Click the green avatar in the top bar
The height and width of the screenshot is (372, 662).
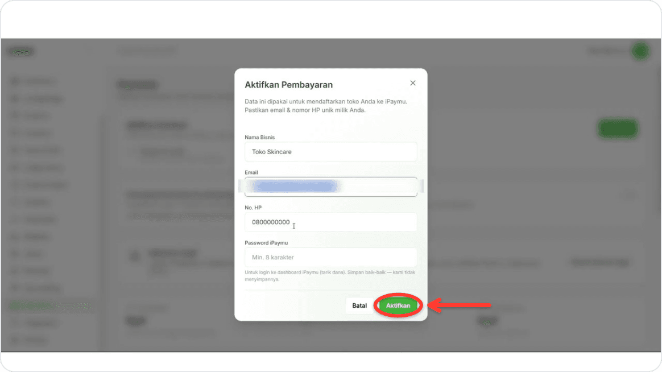(x=640, y=52)
